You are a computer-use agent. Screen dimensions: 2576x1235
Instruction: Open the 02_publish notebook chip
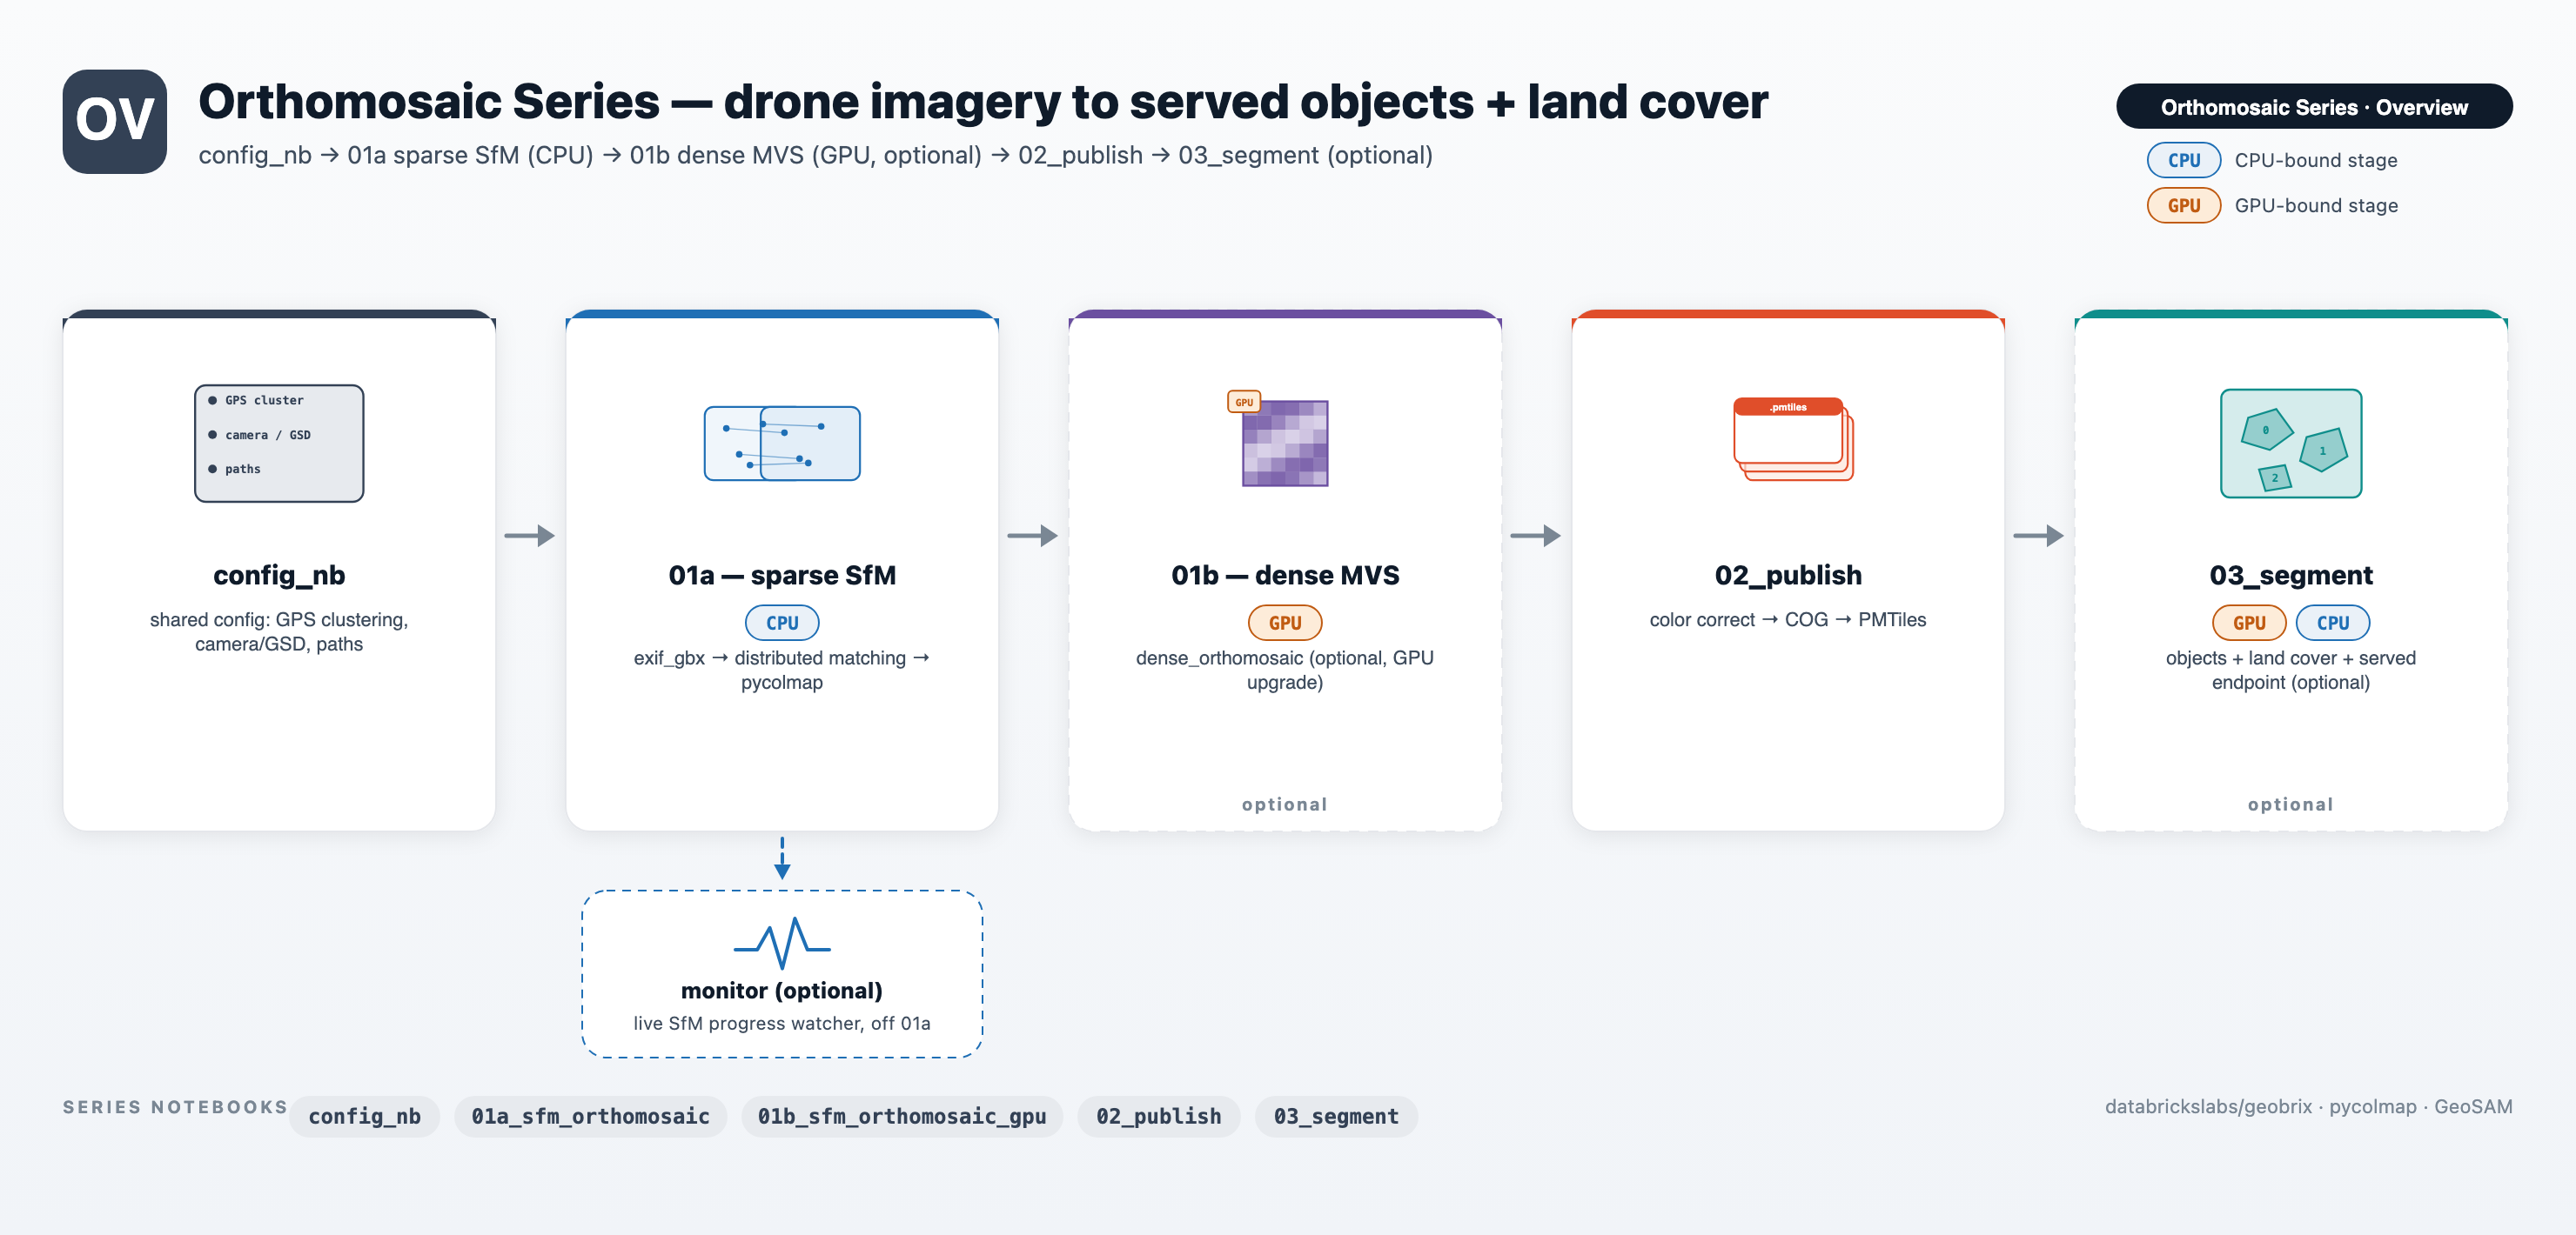(1158, 1116)
